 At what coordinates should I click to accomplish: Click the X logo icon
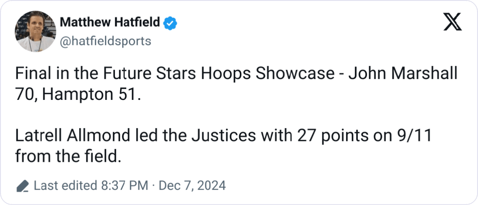click(452, 23)
